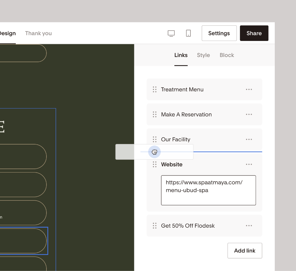The height and width of the screenshot is (271, 296).
Task: Open the Settings button
Action: coord(219,33)
